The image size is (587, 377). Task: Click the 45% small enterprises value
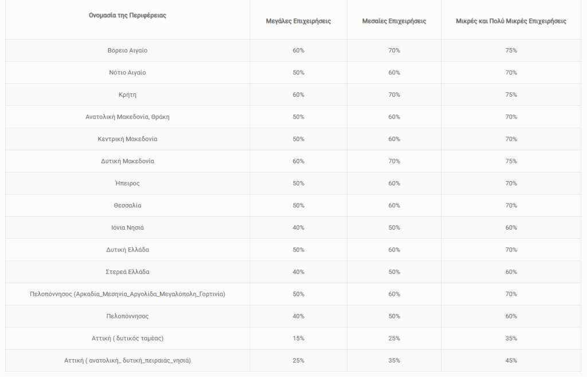[x=511, y=360]
